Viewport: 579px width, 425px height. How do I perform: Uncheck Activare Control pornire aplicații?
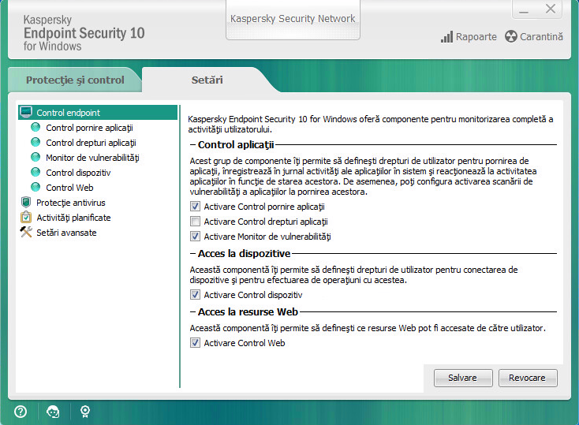[196, 207]
